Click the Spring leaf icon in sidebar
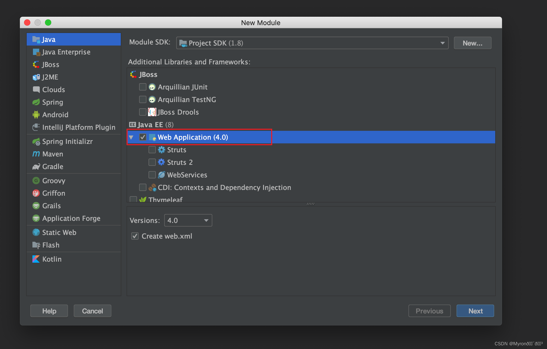 click(x=36, y=102)
